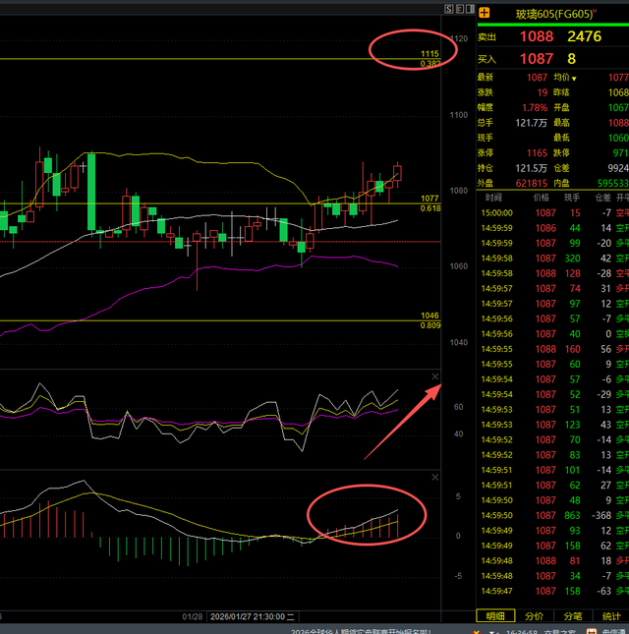
Task: Click the 卖出 price 1088
Action: click(537, 36)
